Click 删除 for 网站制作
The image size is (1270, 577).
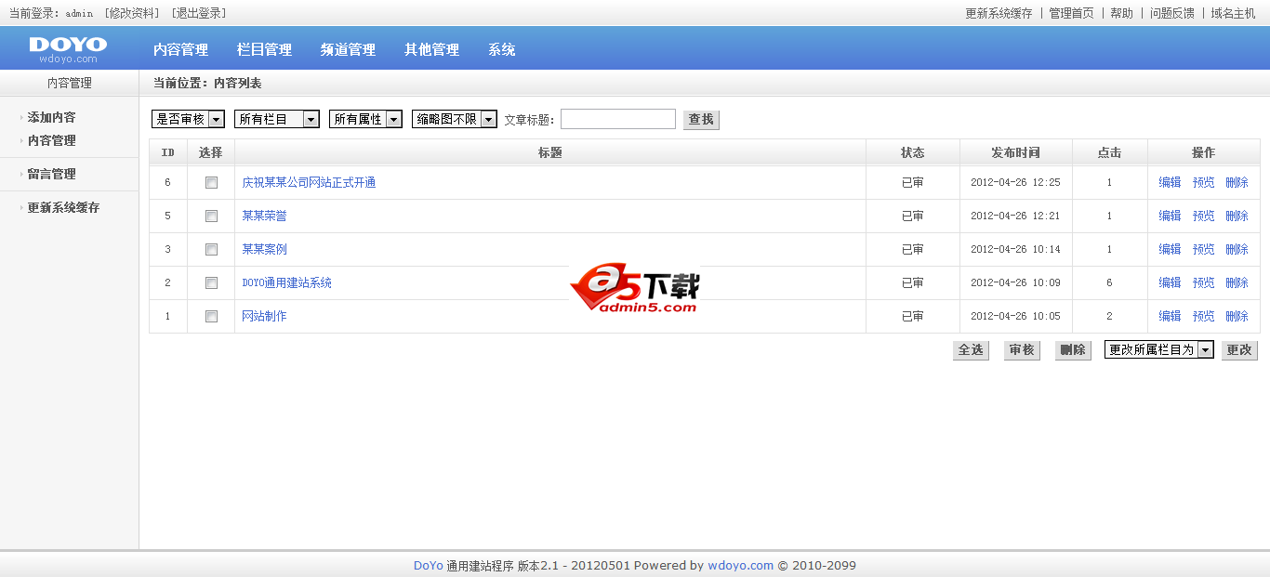click(1237, 317)
